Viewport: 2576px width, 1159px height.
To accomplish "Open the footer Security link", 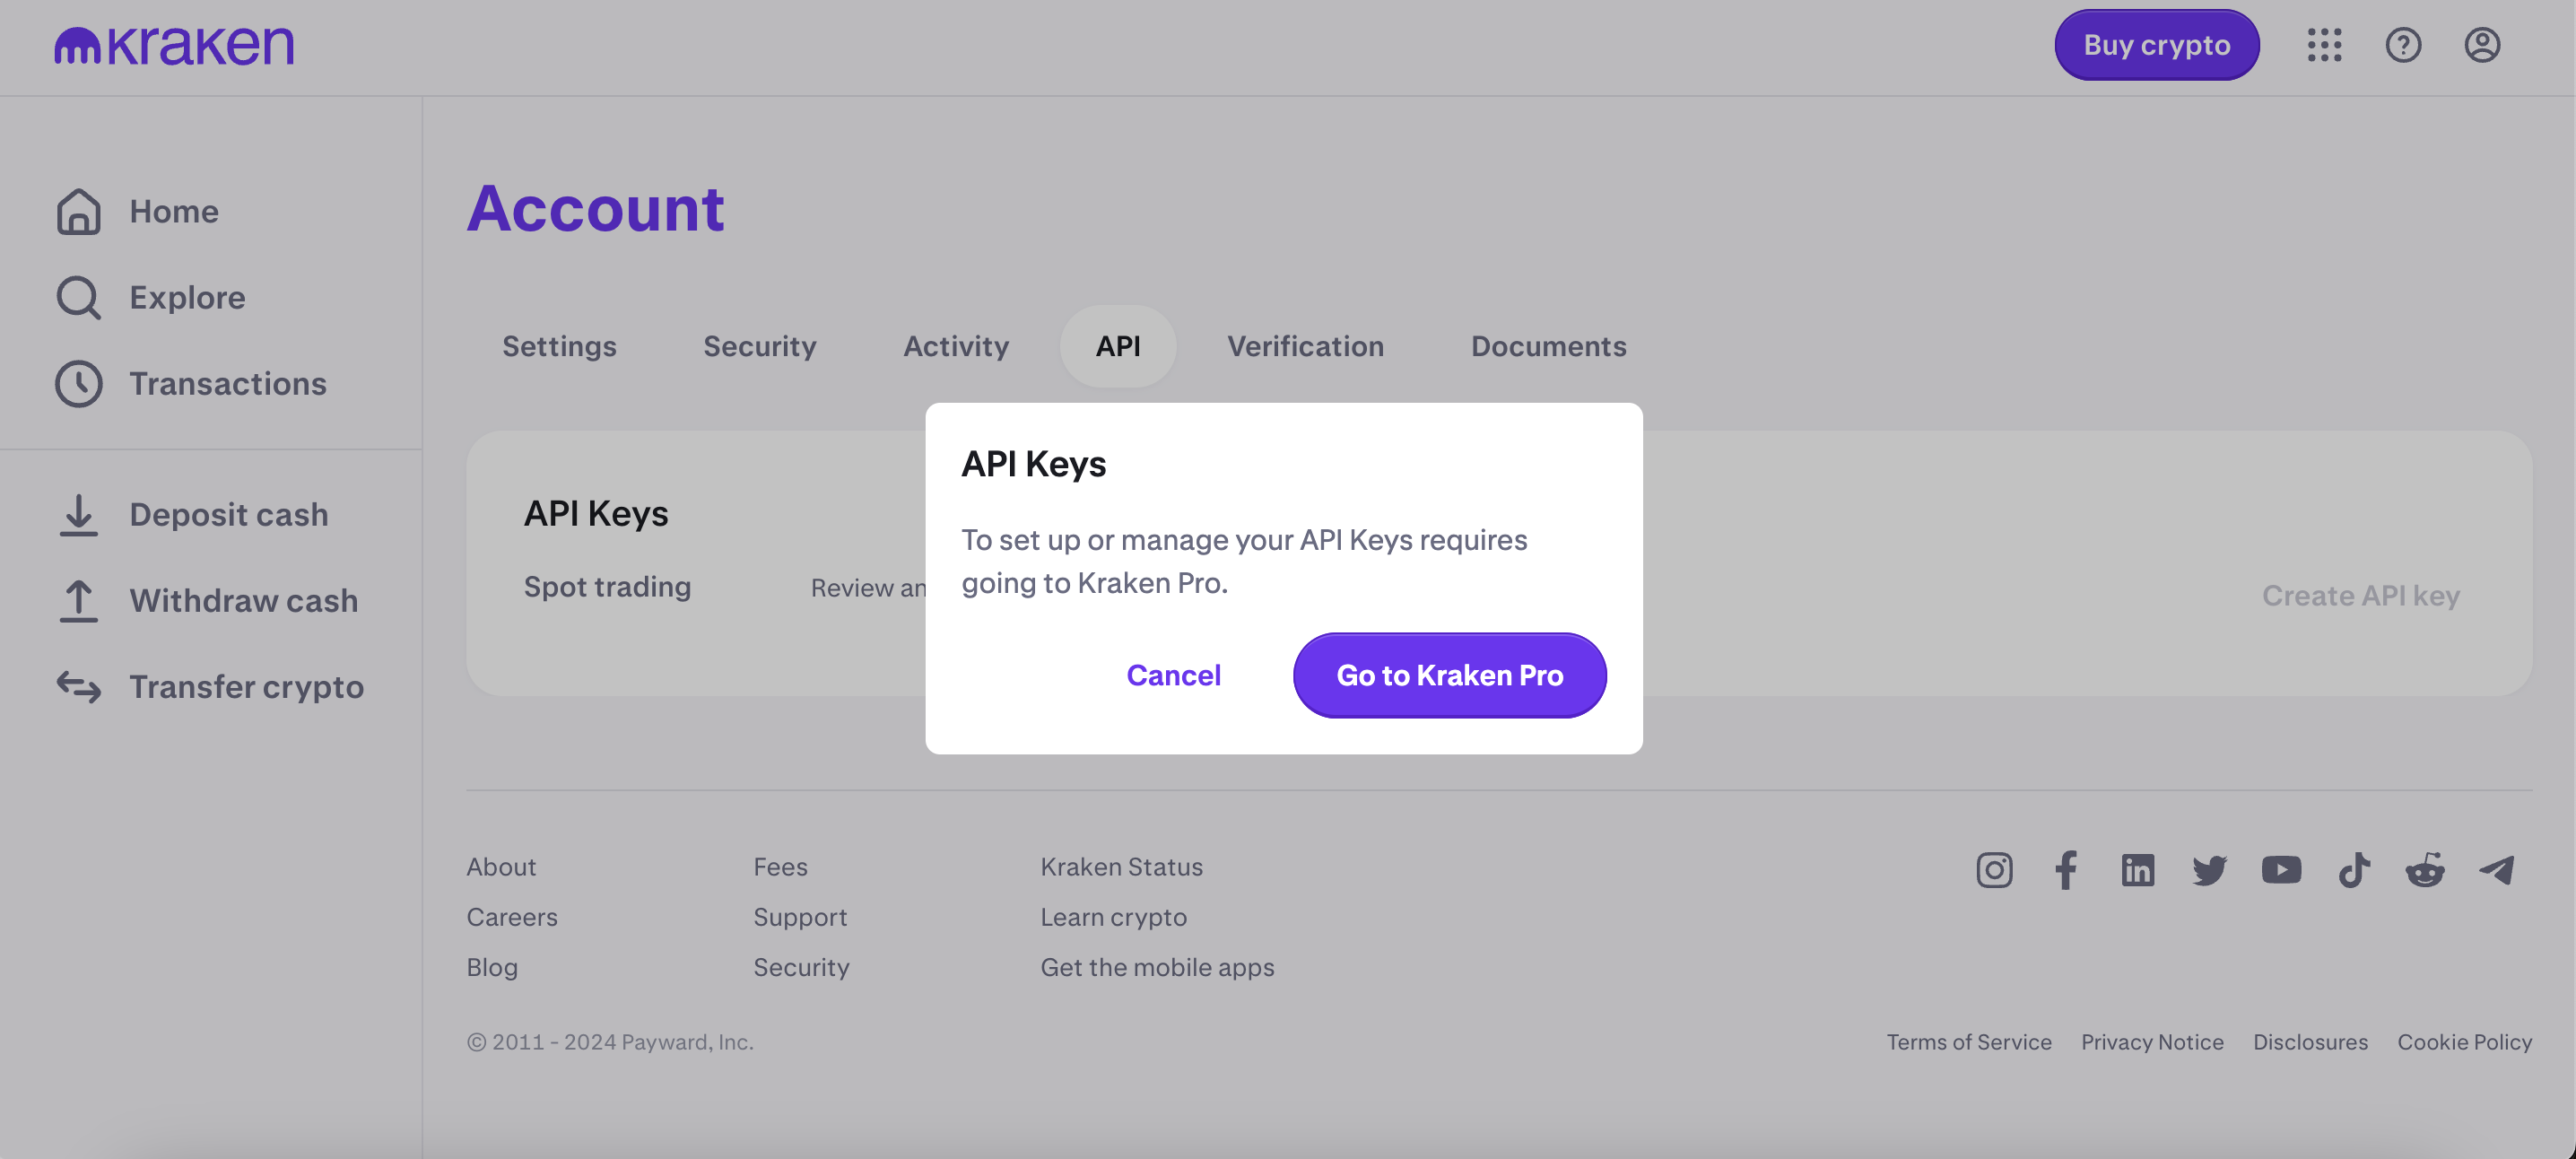I will coord(801,966).
